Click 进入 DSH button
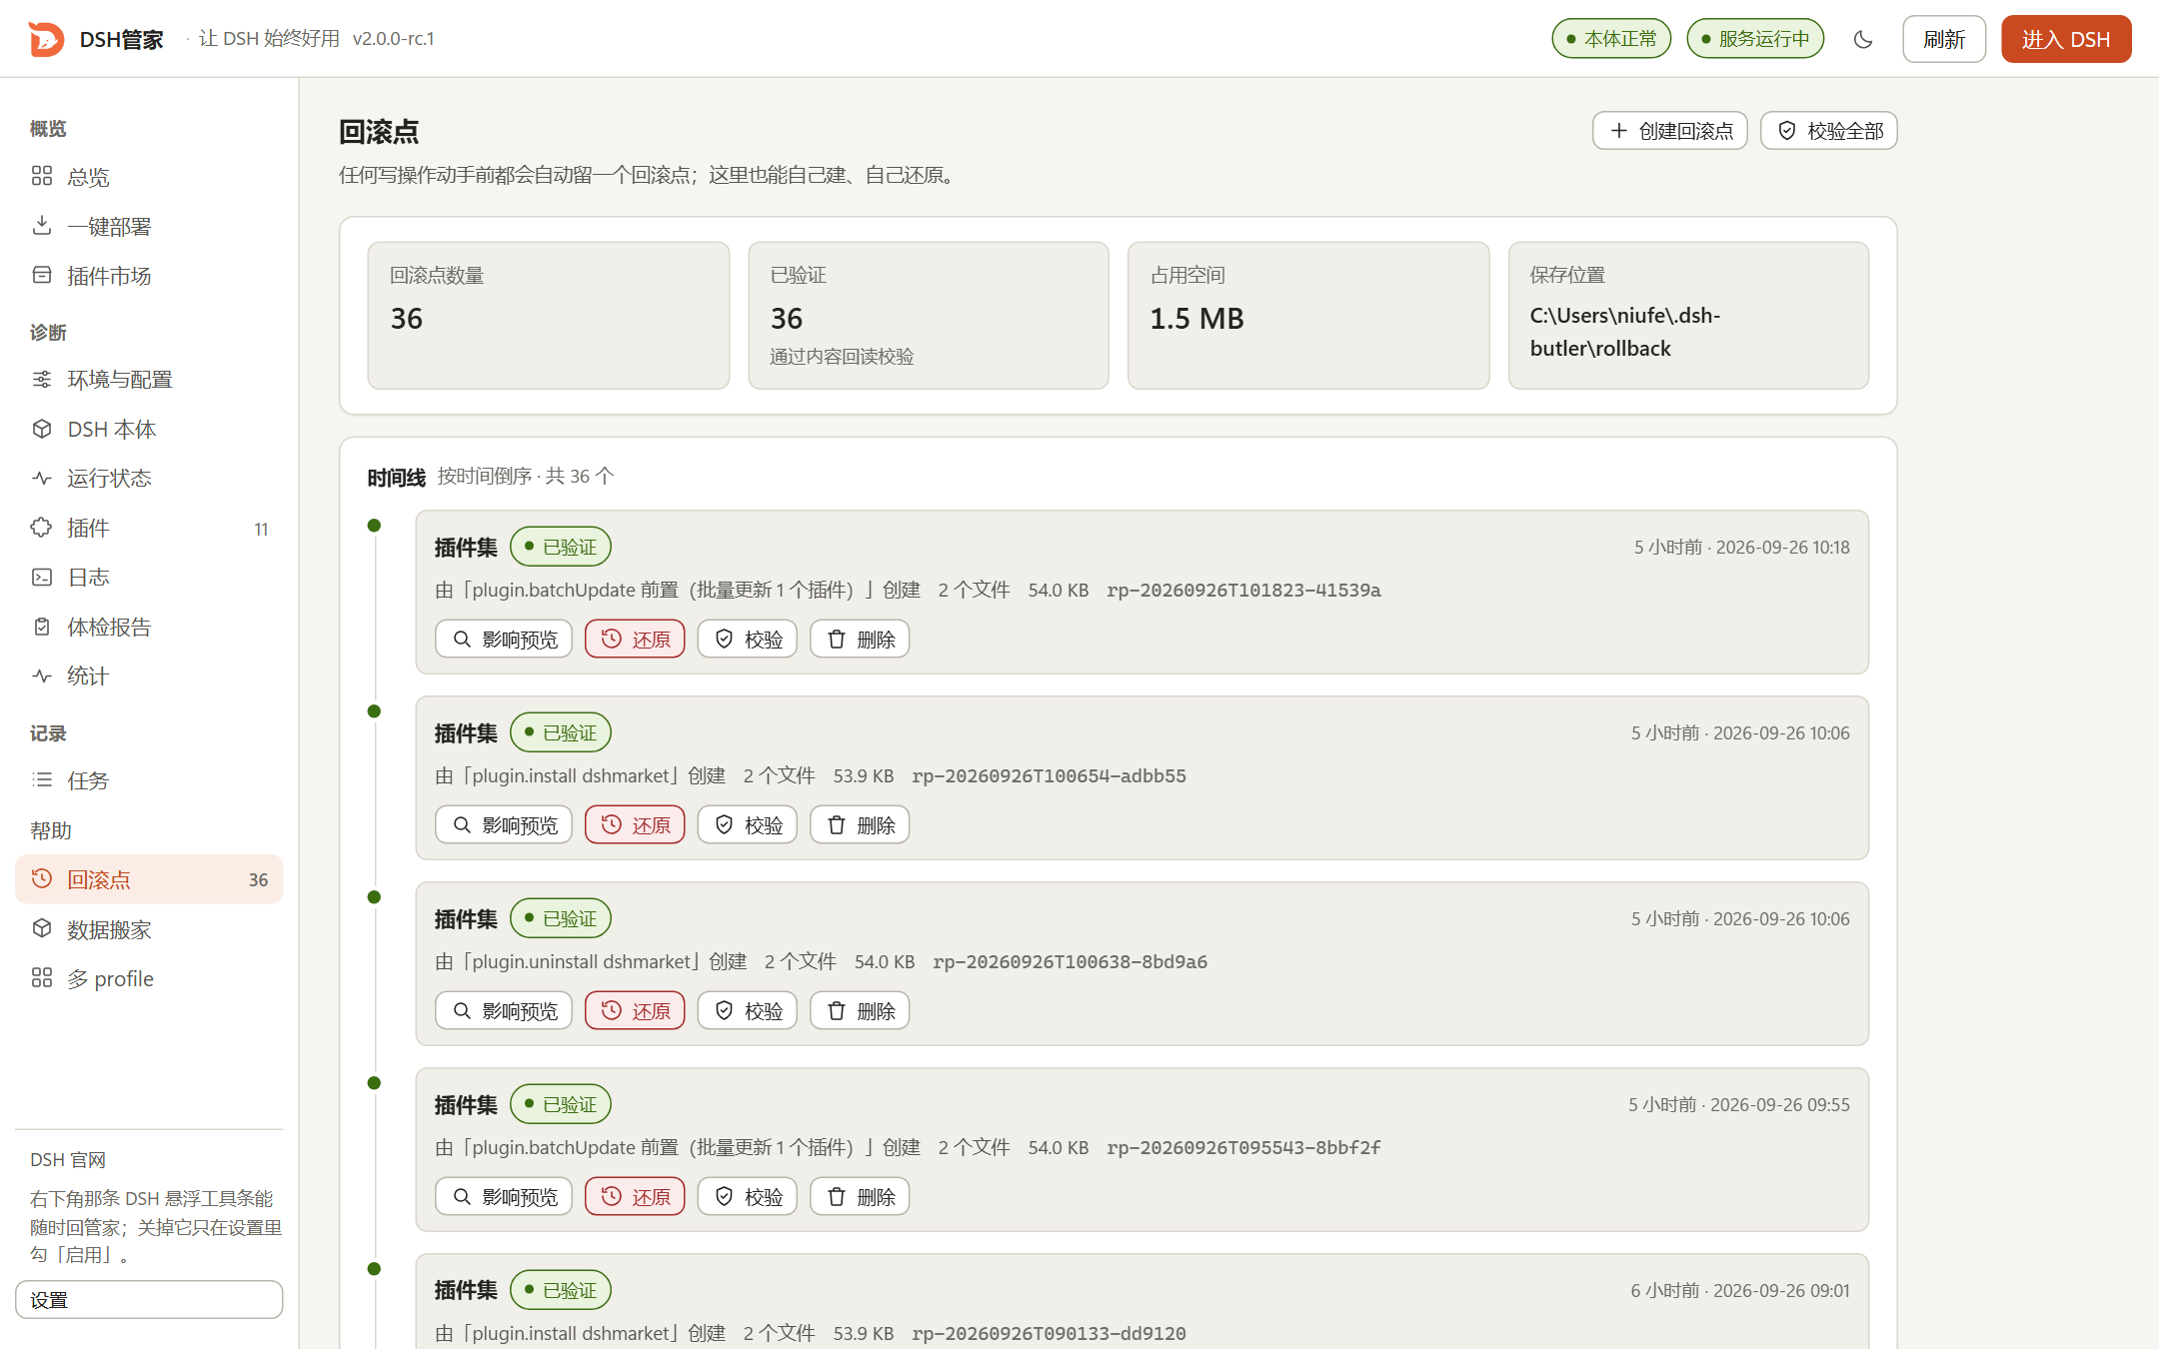The height and width of the screenshot is (1349, 2159). point(2065,39)
